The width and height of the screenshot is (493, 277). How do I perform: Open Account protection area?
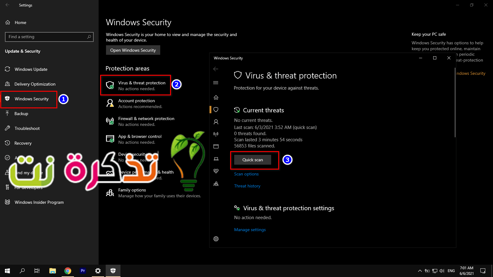point(134,103)
